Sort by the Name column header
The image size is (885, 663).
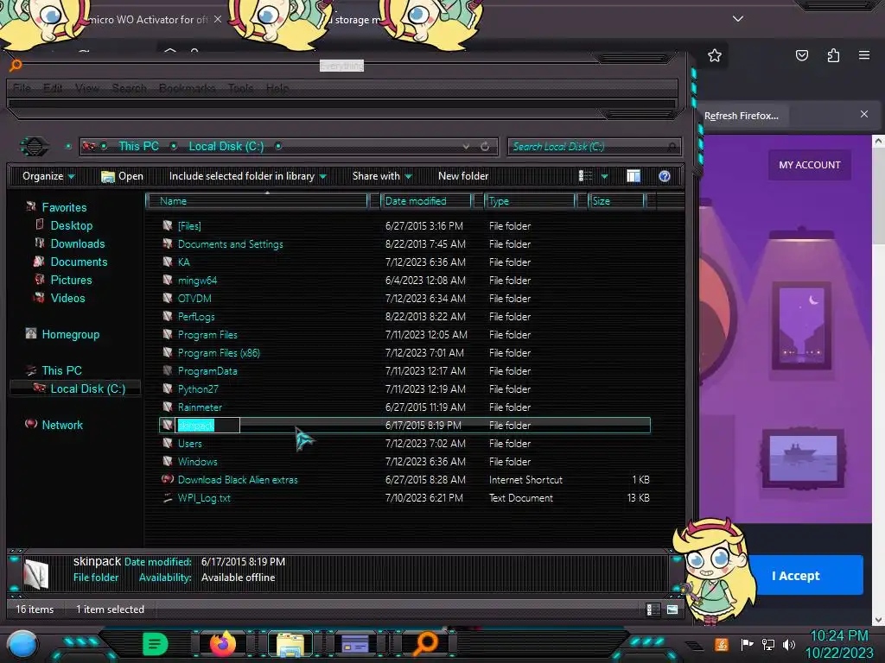pyautogui.click(x=257, y=200)
